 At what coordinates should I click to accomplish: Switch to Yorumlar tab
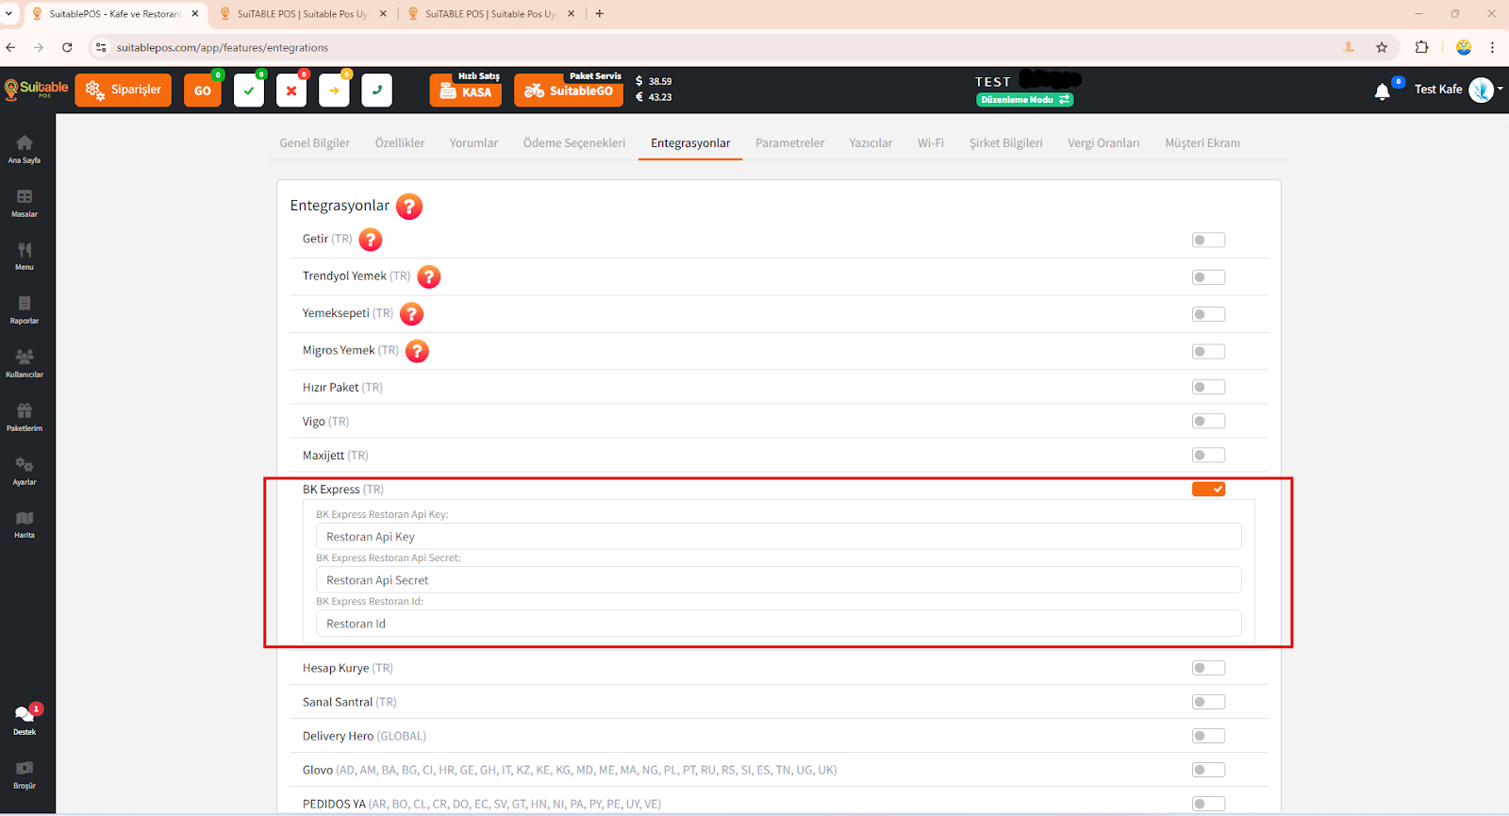pos(473,143)
